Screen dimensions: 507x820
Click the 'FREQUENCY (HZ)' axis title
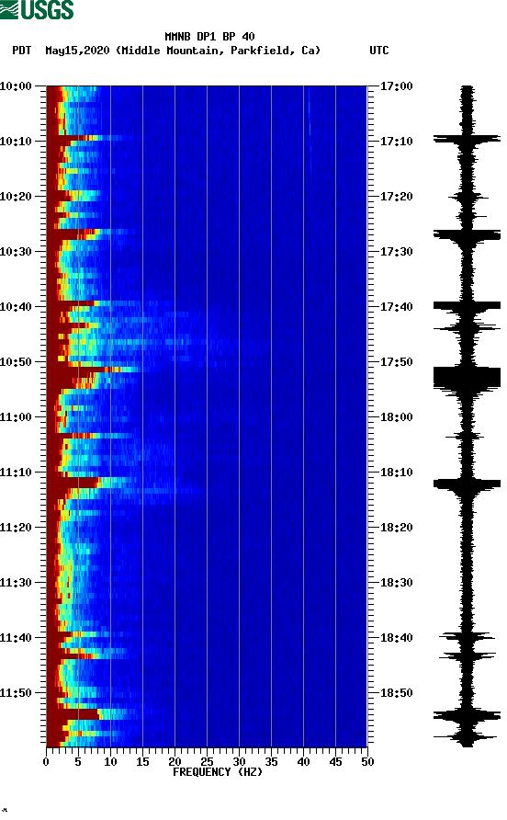click(x=218, y=772)
